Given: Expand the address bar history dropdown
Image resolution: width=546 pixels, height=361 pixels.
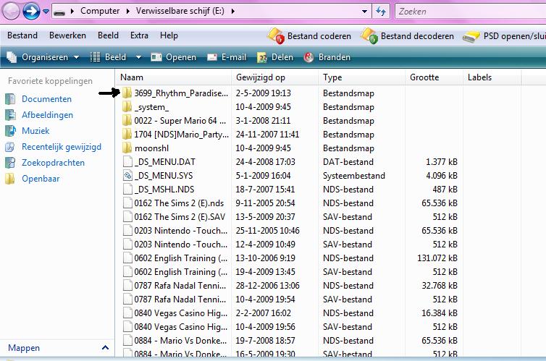Looking at the screenshot, I should coord(364,12).
